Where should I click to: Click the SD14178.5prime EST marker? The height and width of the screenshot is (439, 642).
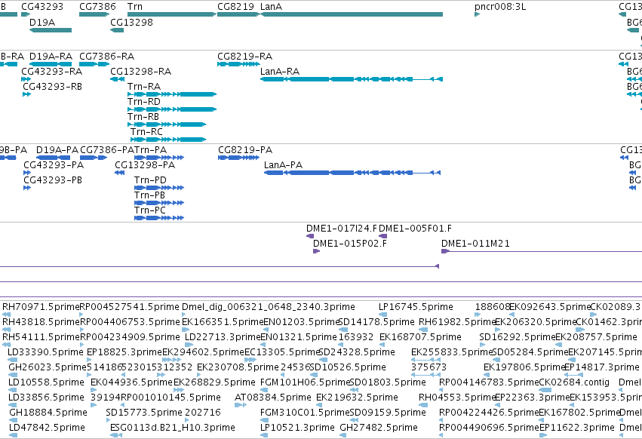click(343, 330)
